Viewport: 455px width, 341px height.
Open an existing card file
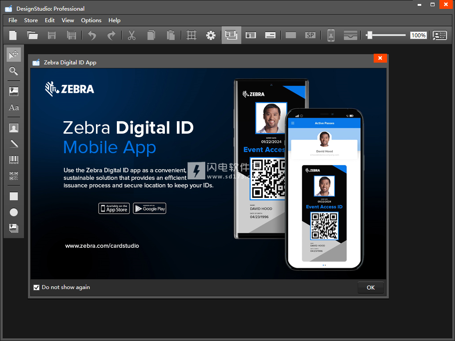pyautogui.click(x=32, y=36)
